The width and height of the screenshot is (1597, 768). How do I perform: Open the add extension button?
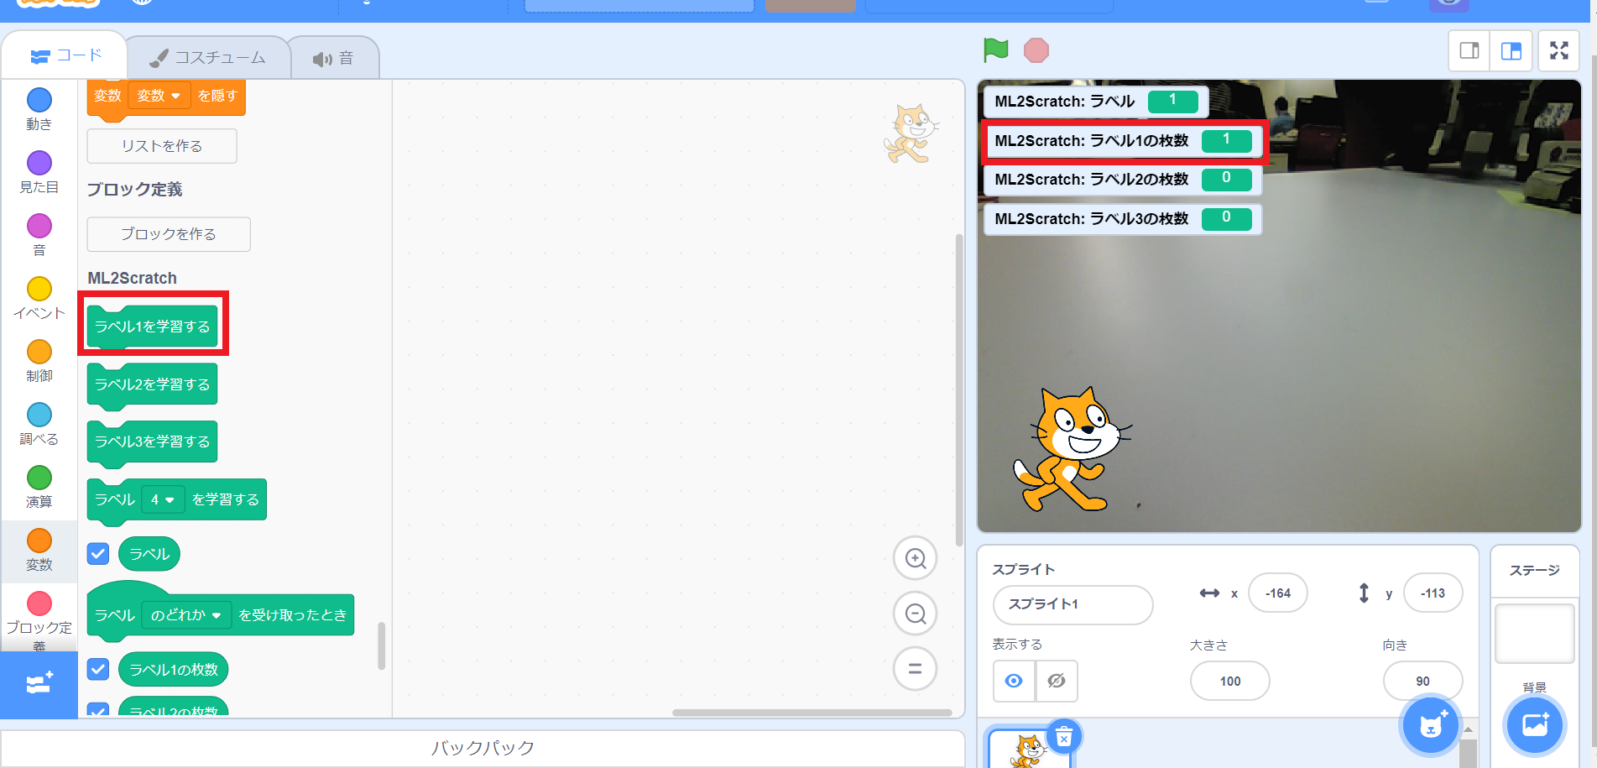(x=39, y=684)
